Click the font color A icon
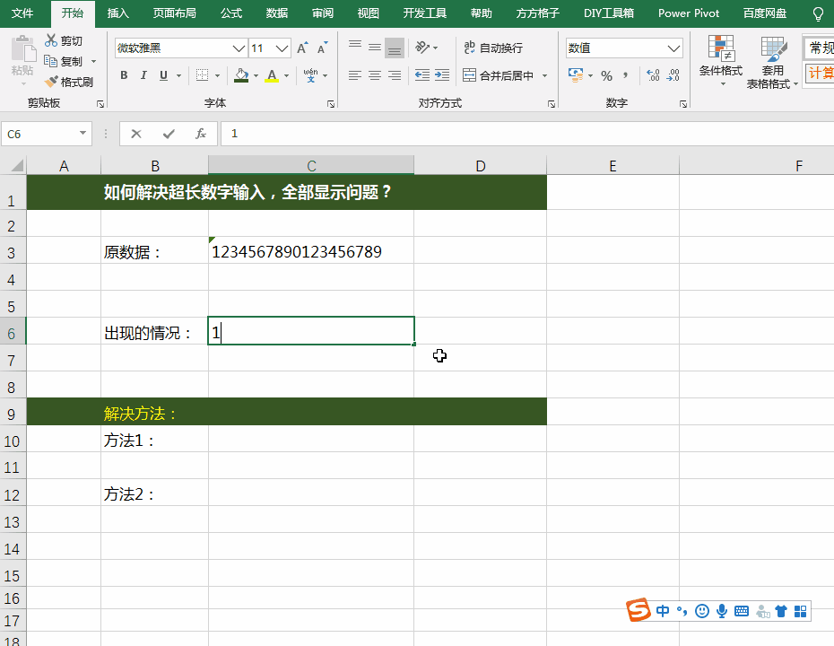 (x=272, y=75)
